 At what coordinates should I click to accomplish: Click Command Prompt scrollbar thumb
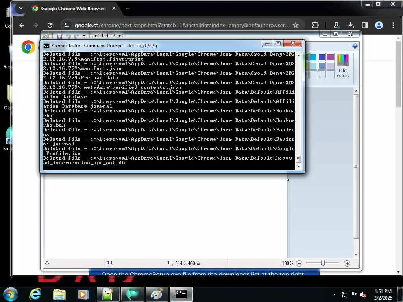pos(298,159)
